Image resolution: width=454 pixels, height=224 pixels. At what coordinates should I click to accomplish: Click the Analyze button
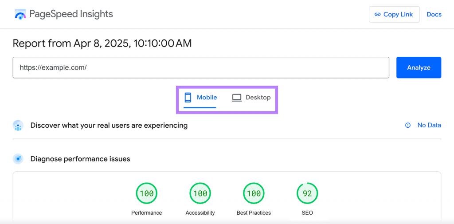pyautogui.click(x=419, y=67)
